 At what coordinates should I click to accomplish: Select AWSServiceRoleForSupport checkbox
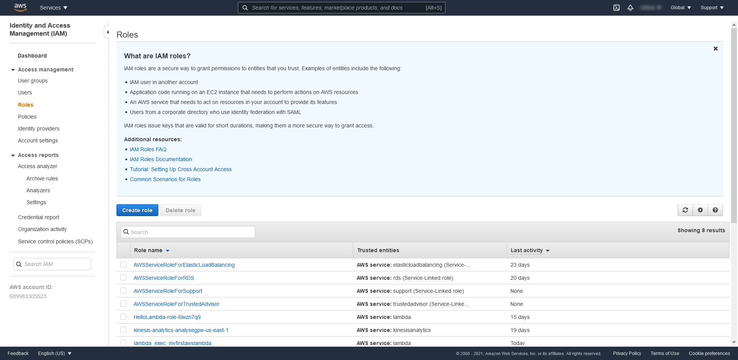pyautogui.click(x=123, y=291)
